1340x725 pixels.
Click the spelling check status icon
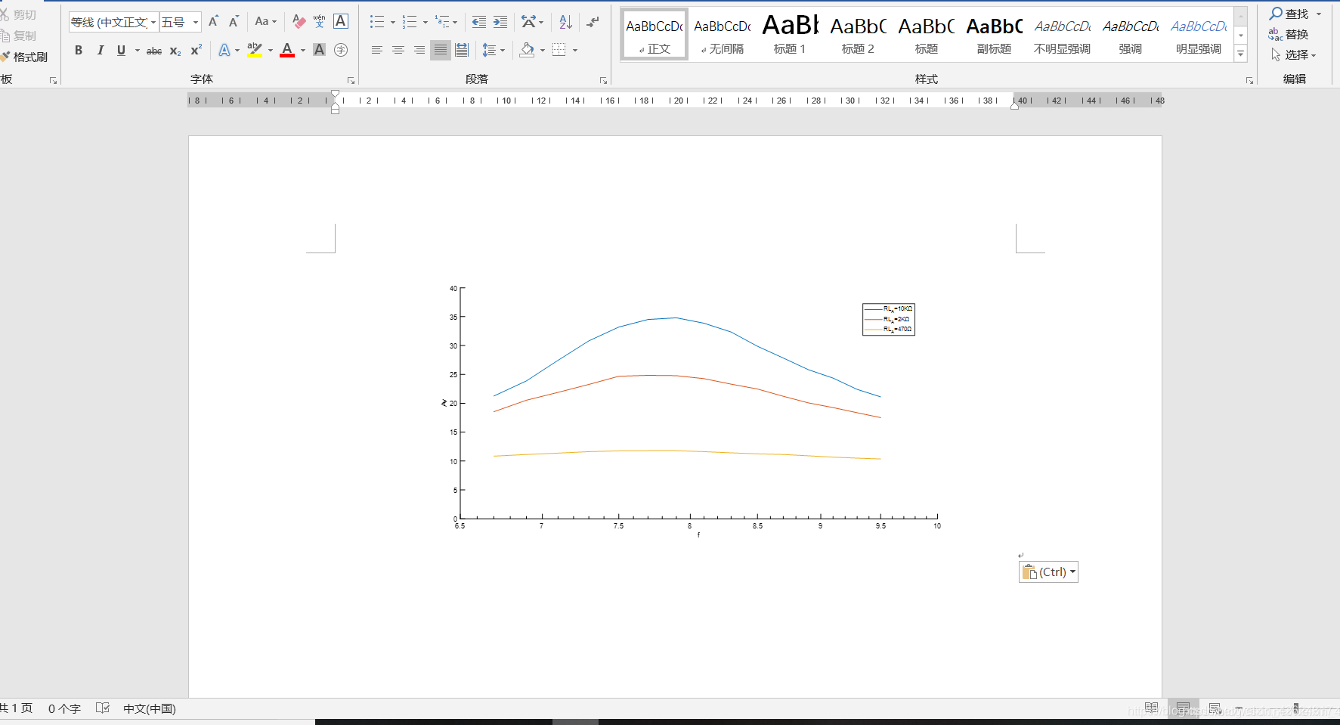tap(103, 708)
